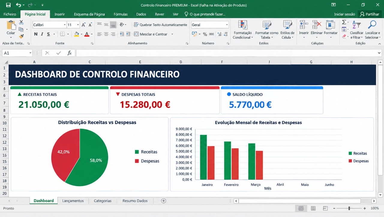The image size is (384, 217).
Task: Toggle Quebrar Texto Automaticamente
Action: (x=160, y=25)
